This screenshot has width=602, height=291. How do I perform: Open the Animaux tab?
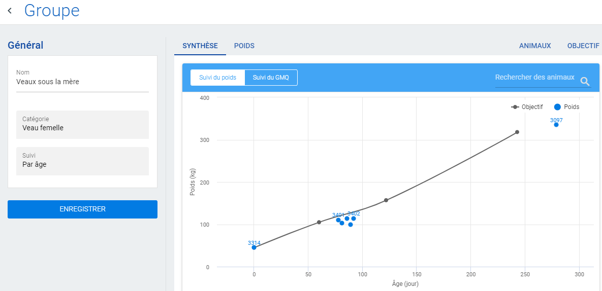point(535,46)
